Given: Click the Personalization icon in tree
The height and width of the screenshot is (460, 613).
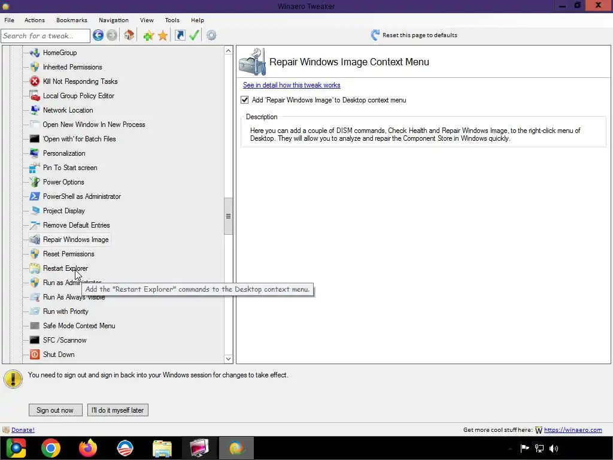Looking at the screenshot, I should pyautogui.click(x=35, y=153).
